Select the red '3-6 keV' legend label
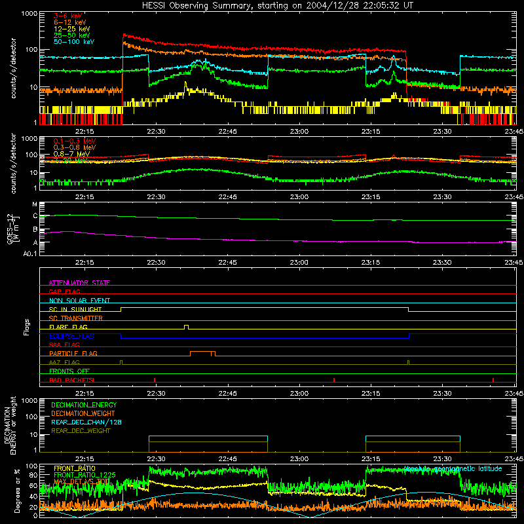 pyautogui.click(x=68, y=16)
